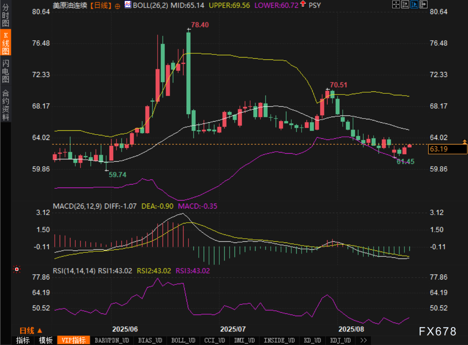Select the VIP指标 tab
The height and width of the screenshot is (345, 468).
coord(73,340)
